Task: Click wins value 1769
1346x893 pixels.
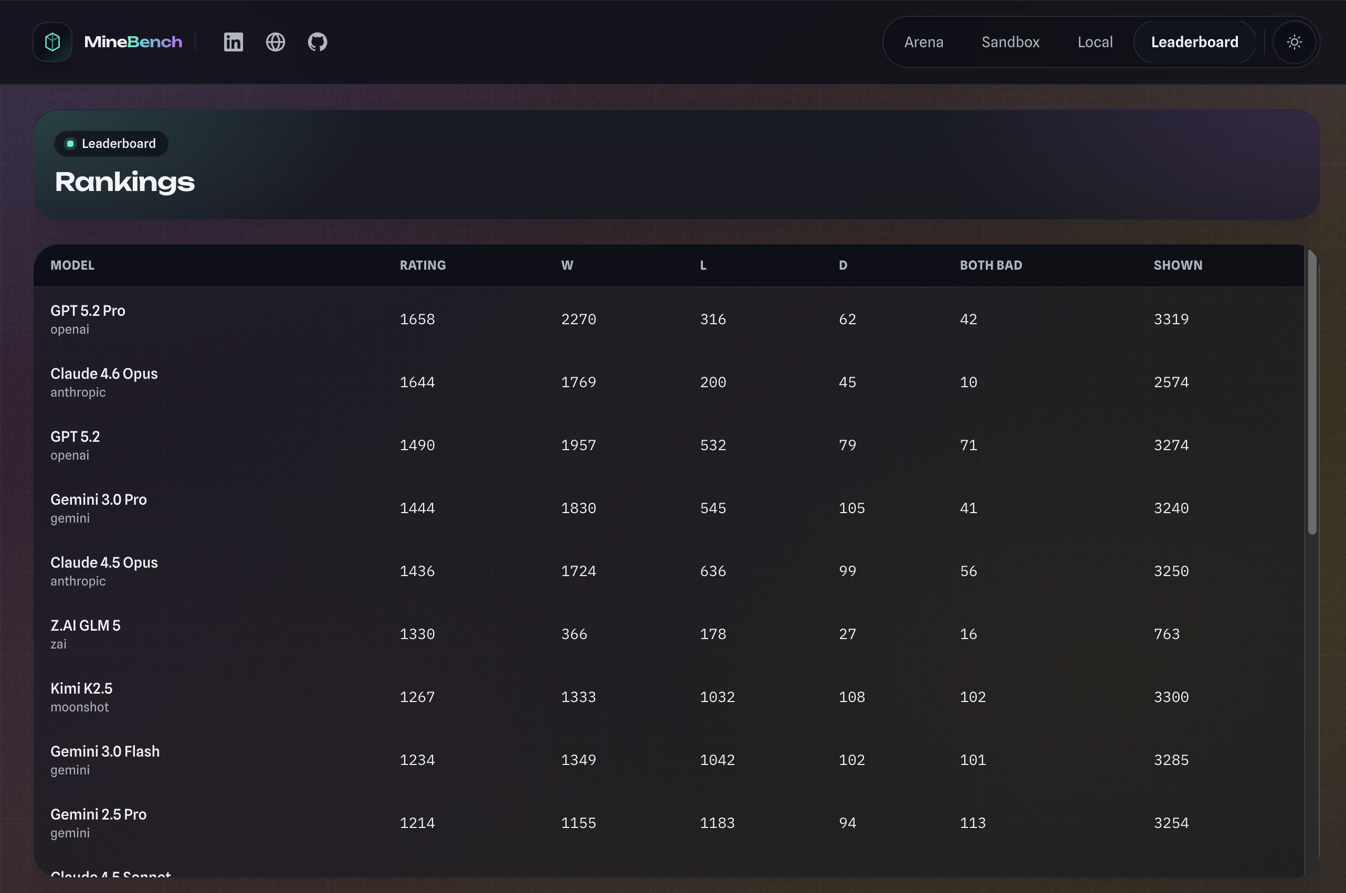Action: [x=579, y=382]
